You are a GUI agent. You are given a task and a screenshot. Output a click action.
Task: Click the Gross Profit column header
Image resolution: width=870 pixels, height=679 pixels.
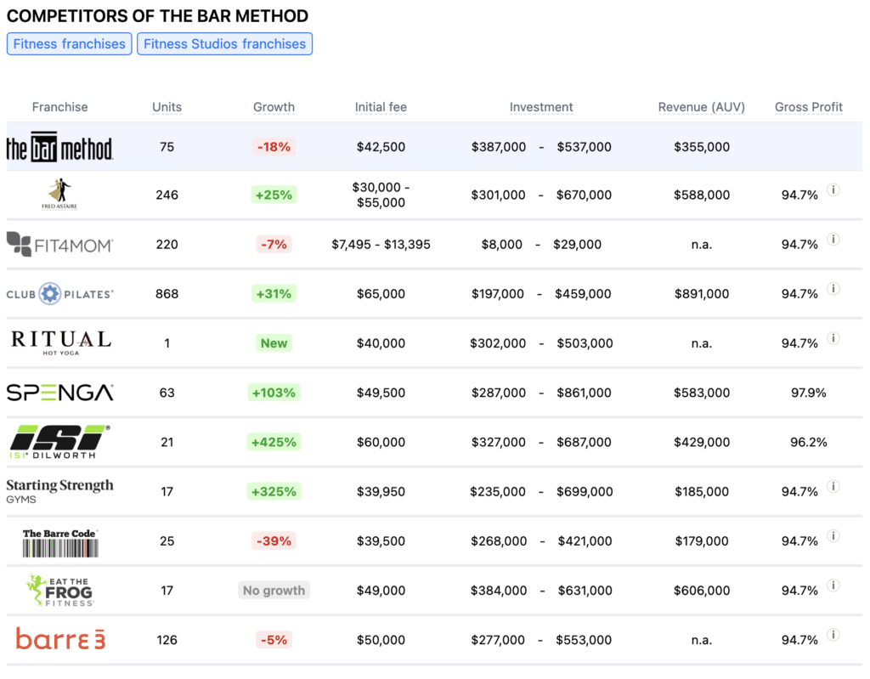(x=809, y=106)
